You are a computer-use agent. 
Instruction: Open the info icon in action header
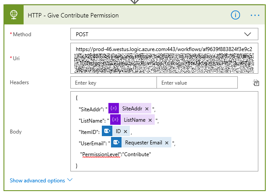point(235,15)
